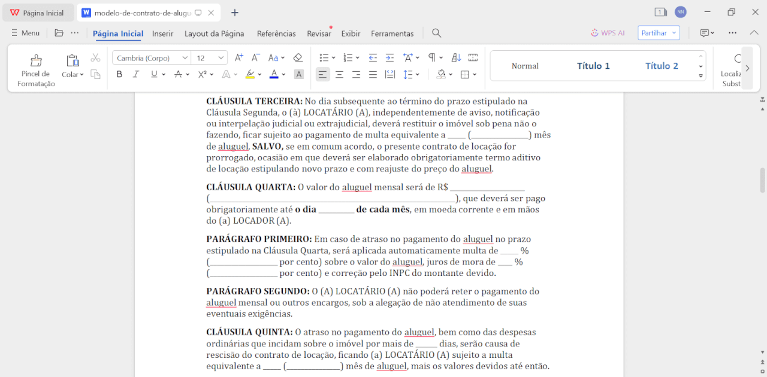Viewport: 767px width, 377px height.
Task: Click the tabs ruler icon in paragraph group
Action: click(x=473, y=57)
